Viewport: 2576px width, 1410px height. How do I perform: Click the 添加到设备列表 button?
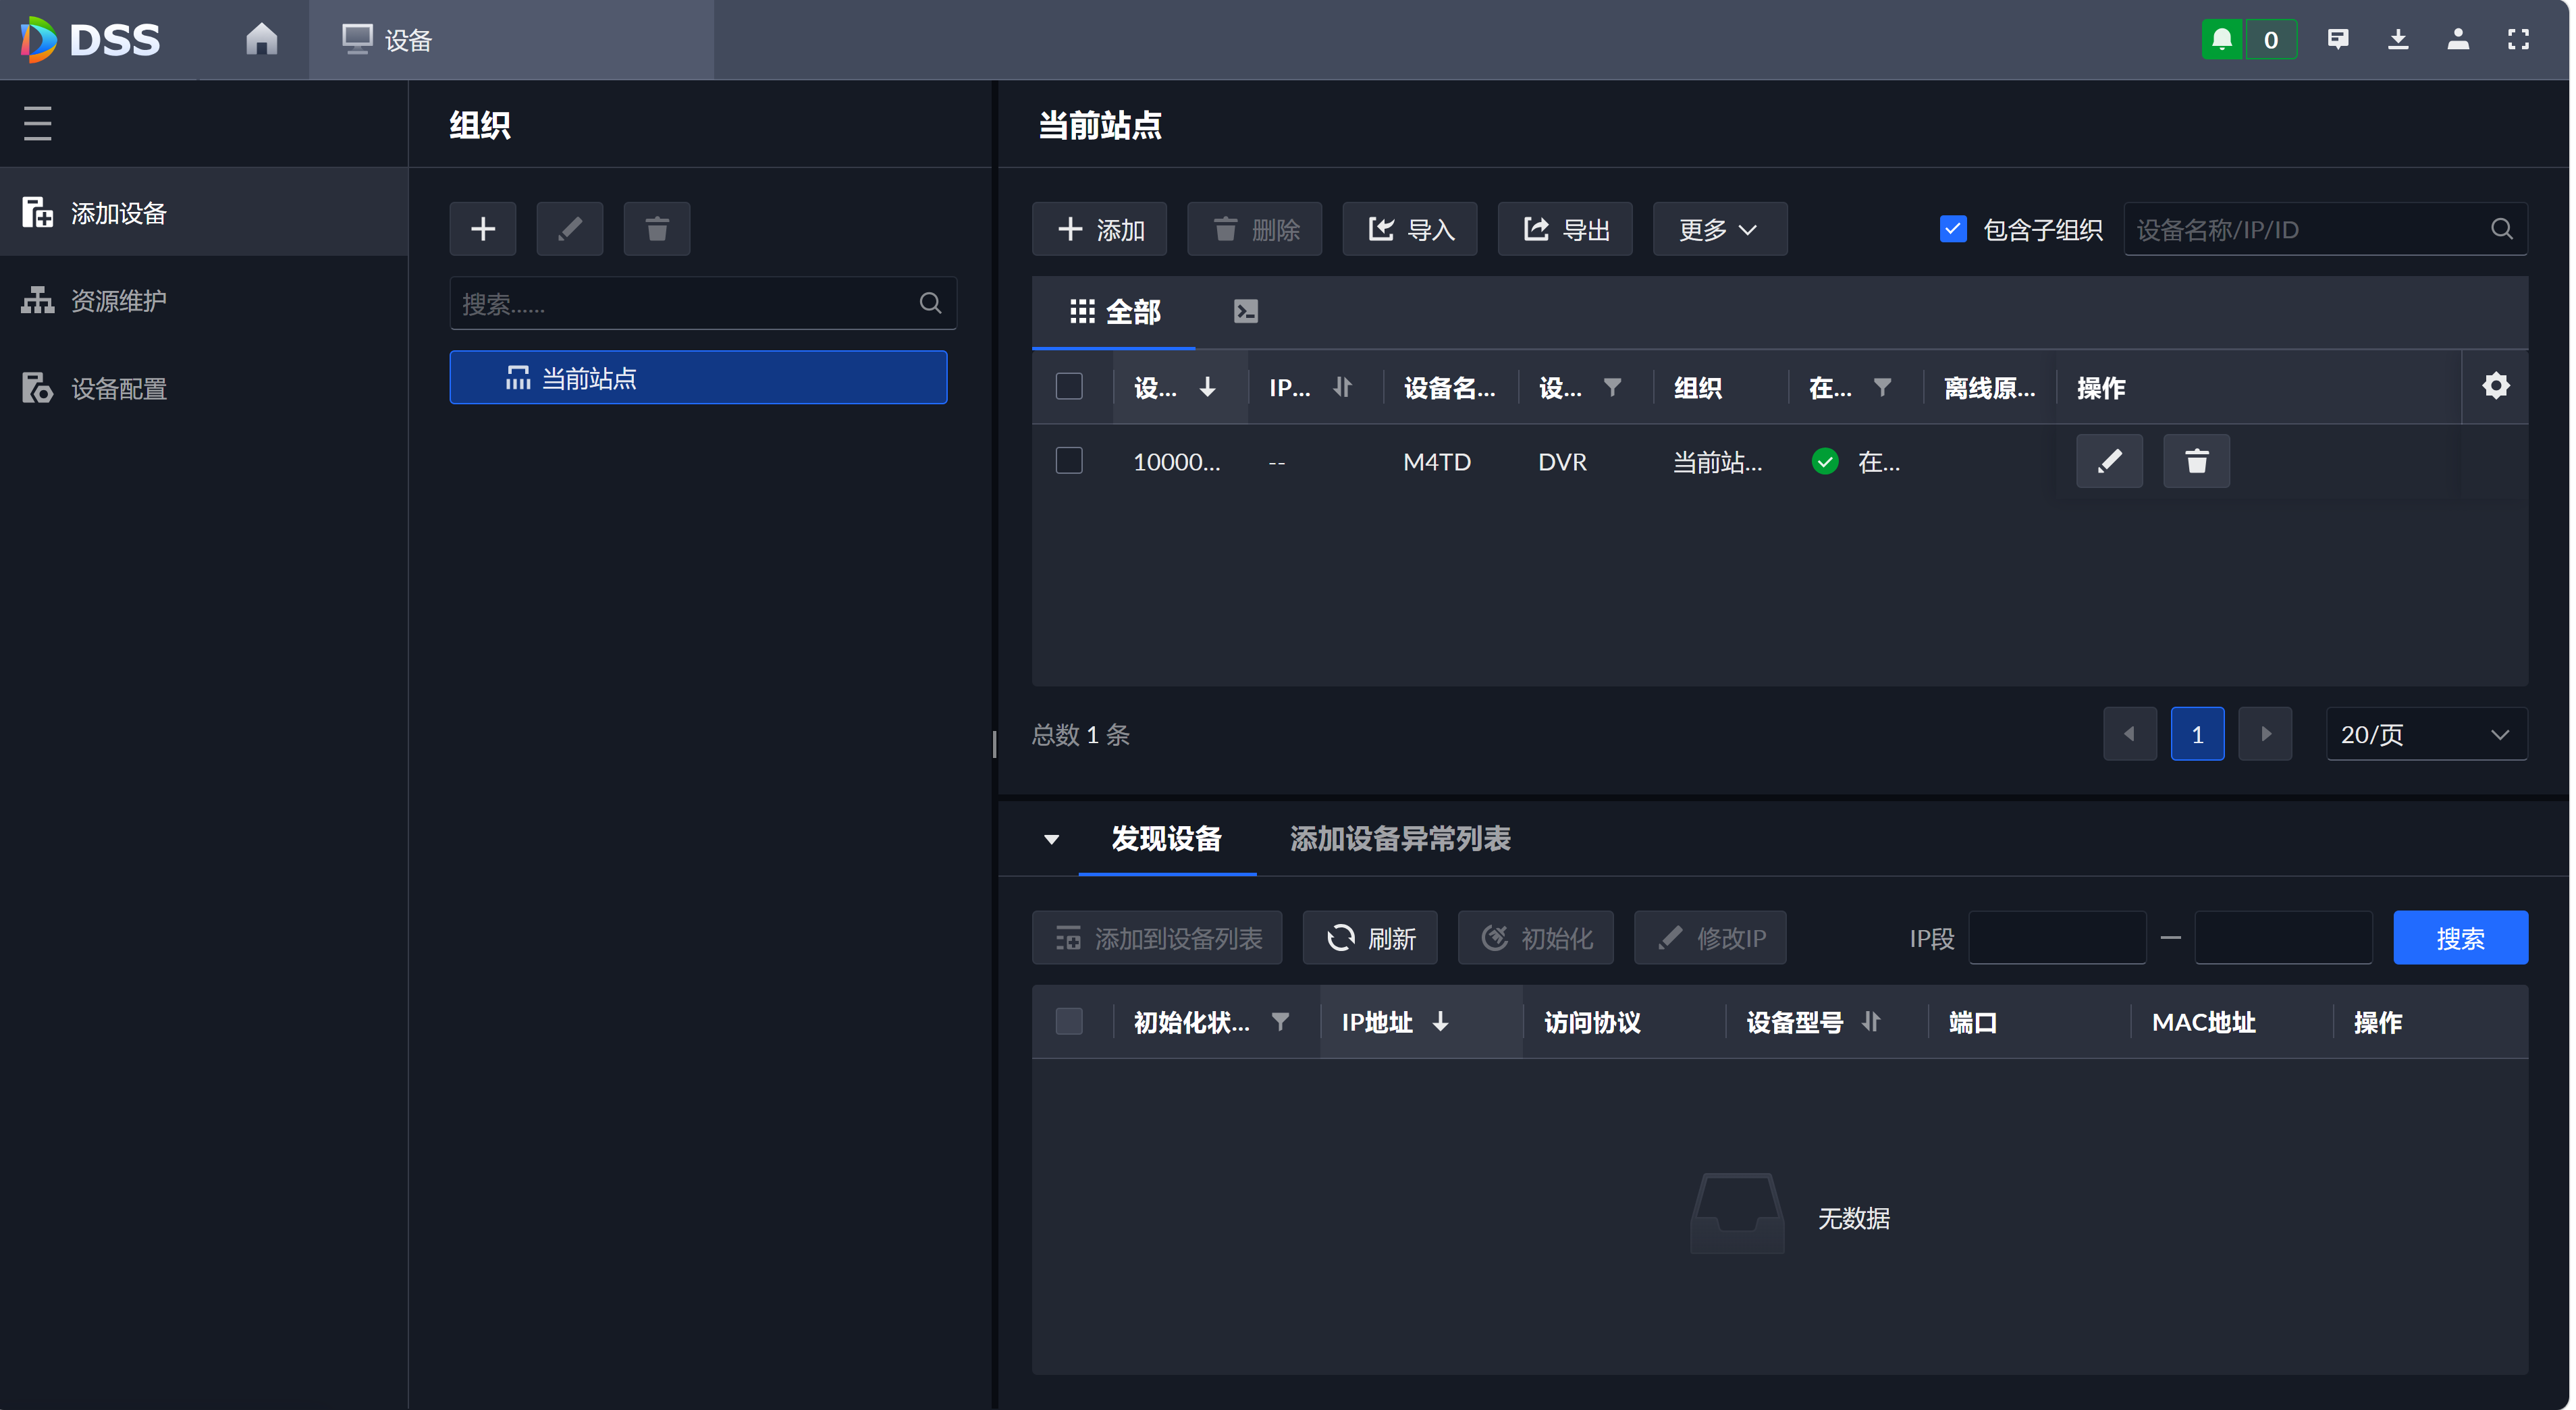(x=1157, y=938)
